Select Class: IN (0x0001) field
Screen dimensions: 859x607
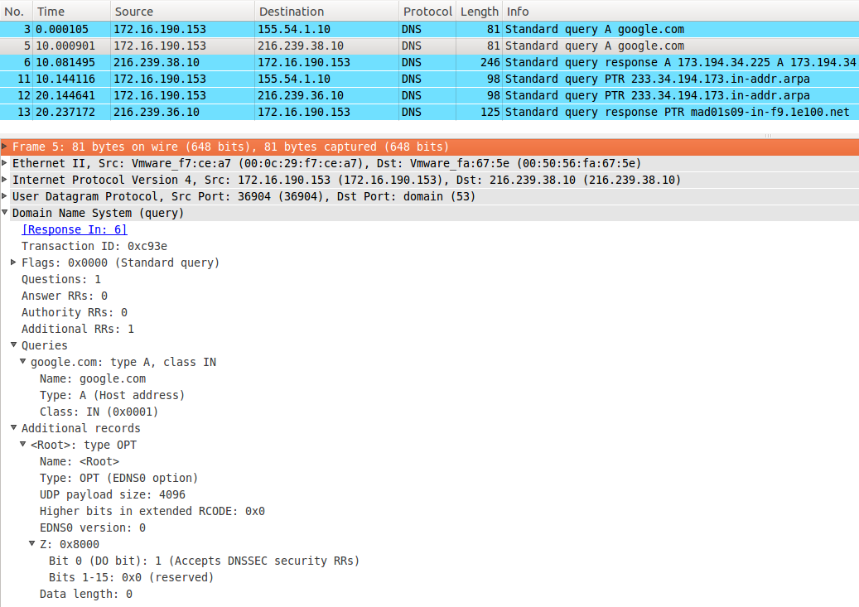click(x=99, y=412)
